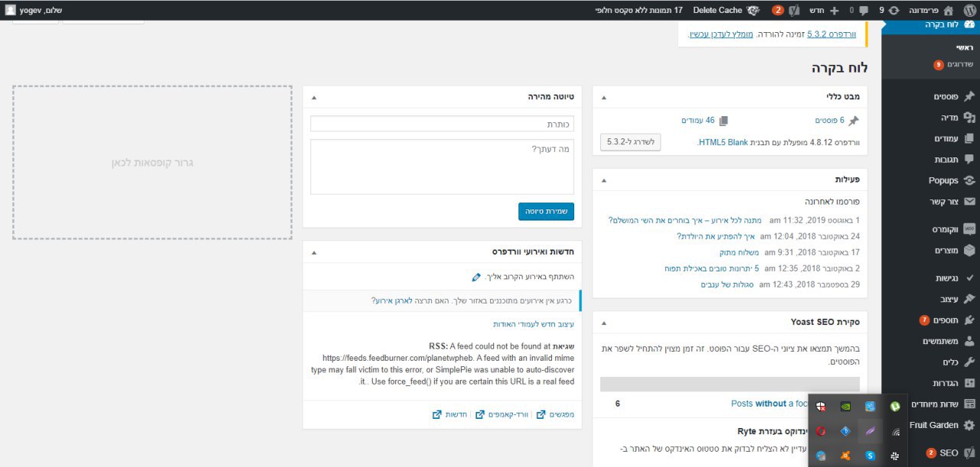Click the 'וורדפרס 5.3.2' version link in notice
Screen dimensions: 980x467
tap(832, 34)
